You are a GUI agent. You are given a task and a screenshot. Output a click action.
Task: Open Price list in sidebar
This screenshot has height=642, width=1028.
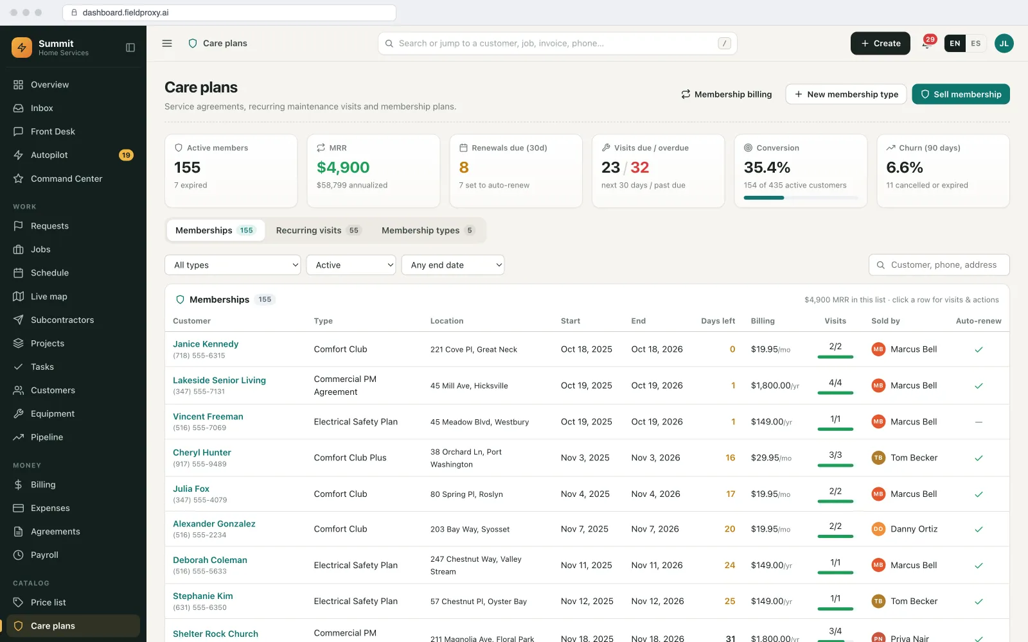point(73,603)
